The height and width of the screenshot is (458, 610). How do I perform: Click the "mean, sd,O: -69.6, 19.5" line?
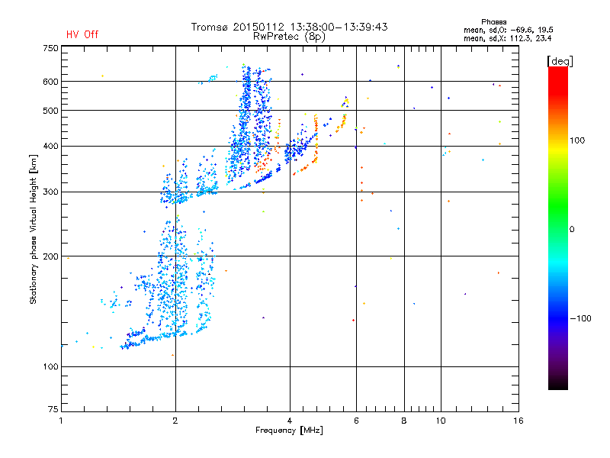[x=508, y=30]
